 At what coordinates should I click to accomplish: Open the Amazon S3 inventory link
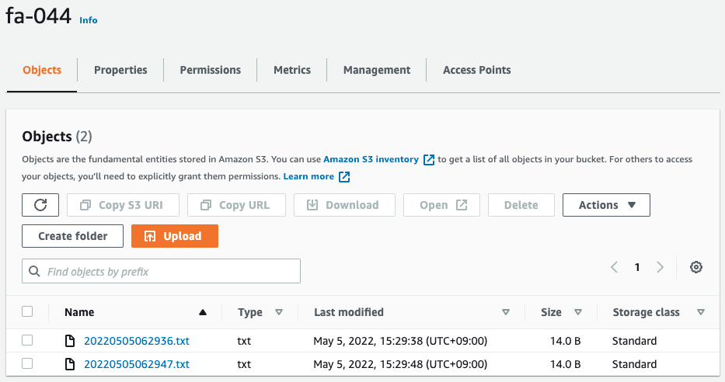click(371, 159)
